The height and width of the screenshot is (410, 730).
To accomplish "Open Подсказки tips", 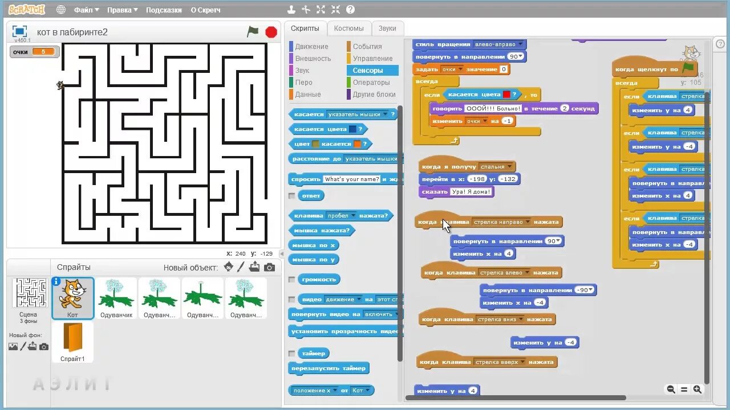I will point(164,10).
